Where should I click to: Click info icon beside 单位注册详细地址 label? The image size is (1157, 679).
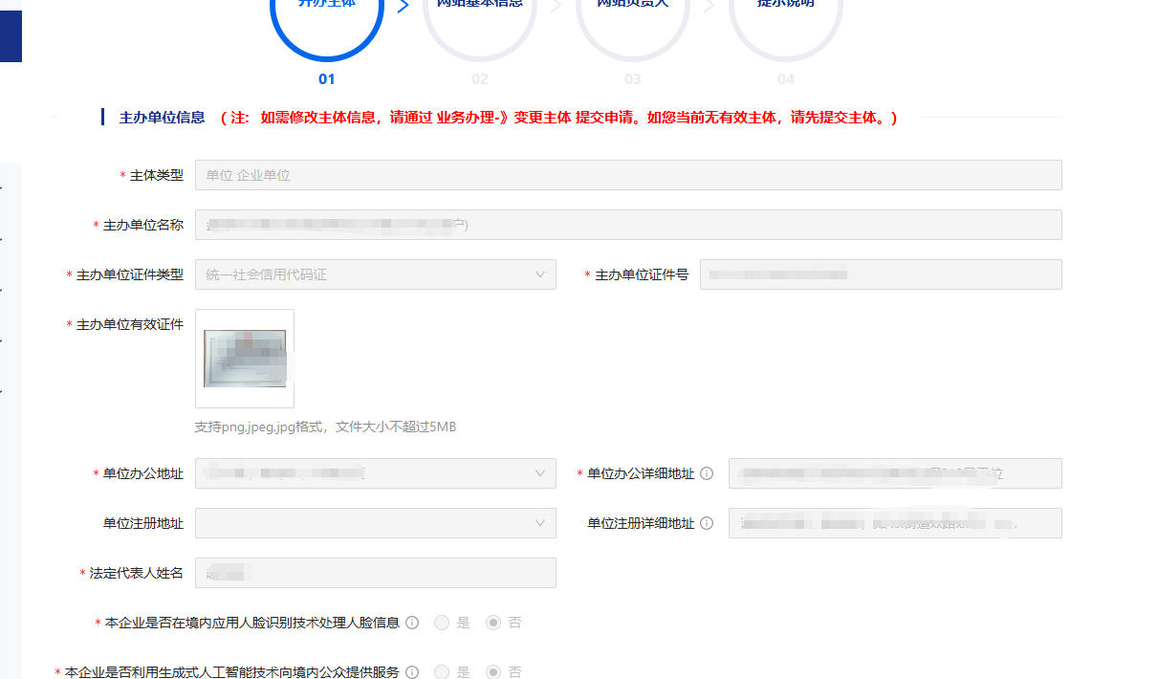pos(707,523)
